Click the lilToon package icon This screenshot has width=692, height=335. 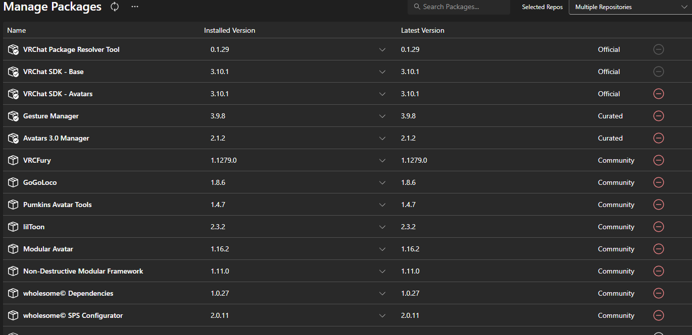[x=13, y=227]
